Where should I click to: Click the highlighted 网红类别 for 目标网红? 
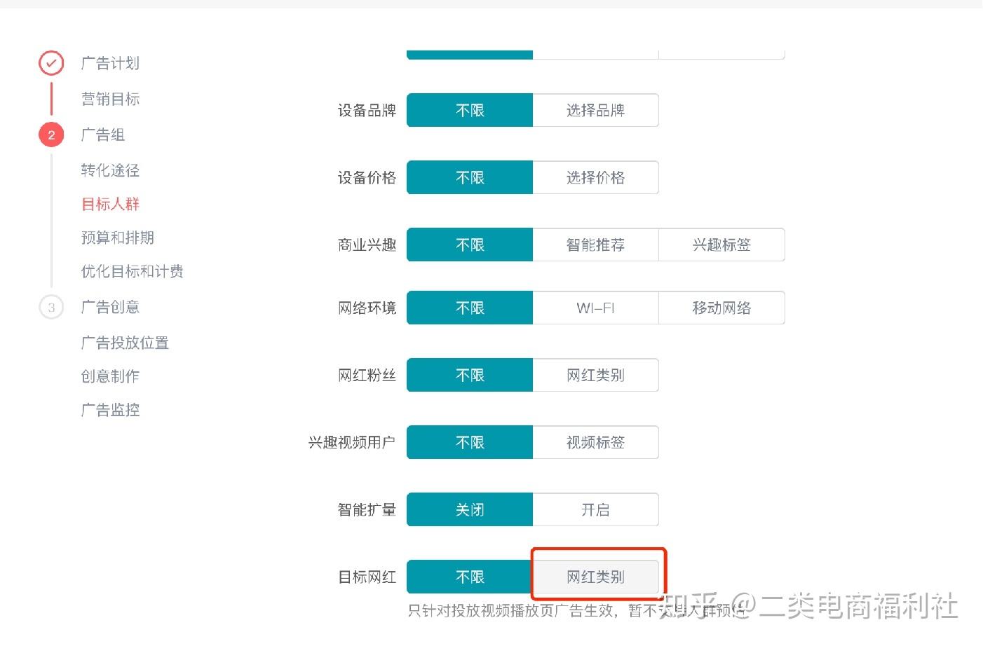(595, 576)
